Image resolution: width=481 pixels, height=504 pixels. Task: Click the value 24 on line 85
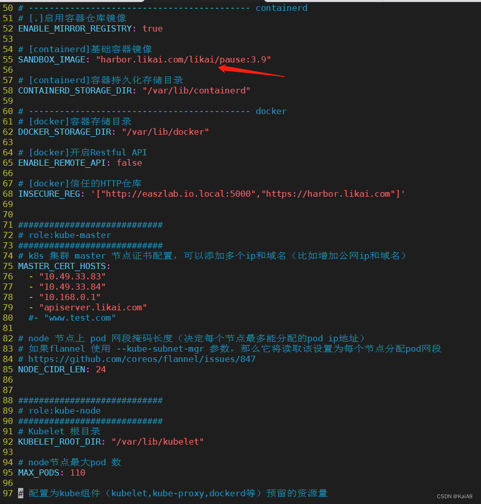(x=101, y=370)
